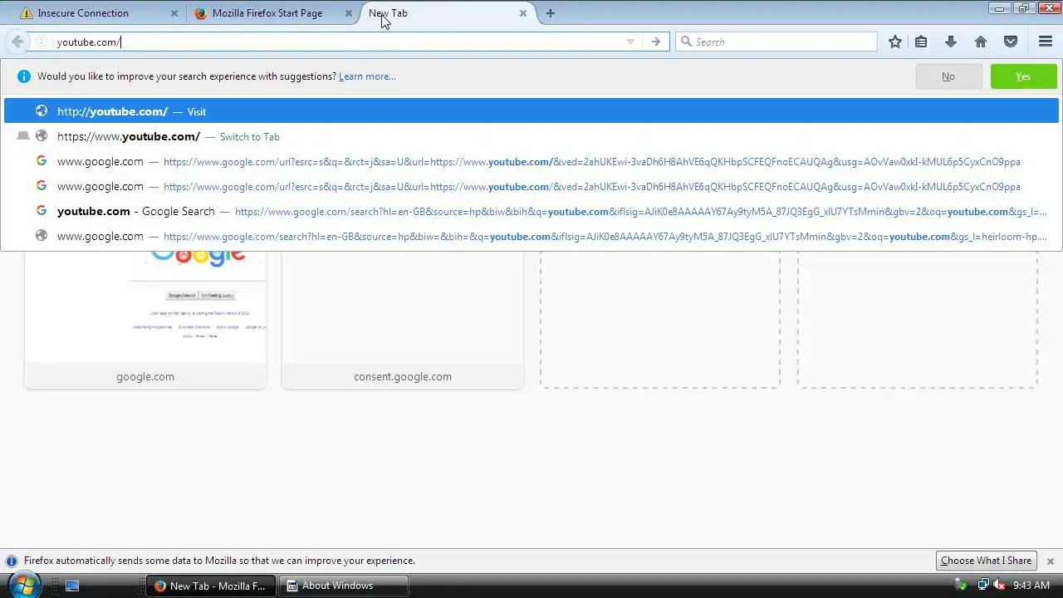This screenshot has height=598, width=1063.
Task: Select http://youtube.com/ Visit suggestion
Action: click(x=531, y=111)
